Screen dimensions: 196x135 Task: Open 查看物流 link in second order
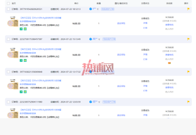coord(169,55)
